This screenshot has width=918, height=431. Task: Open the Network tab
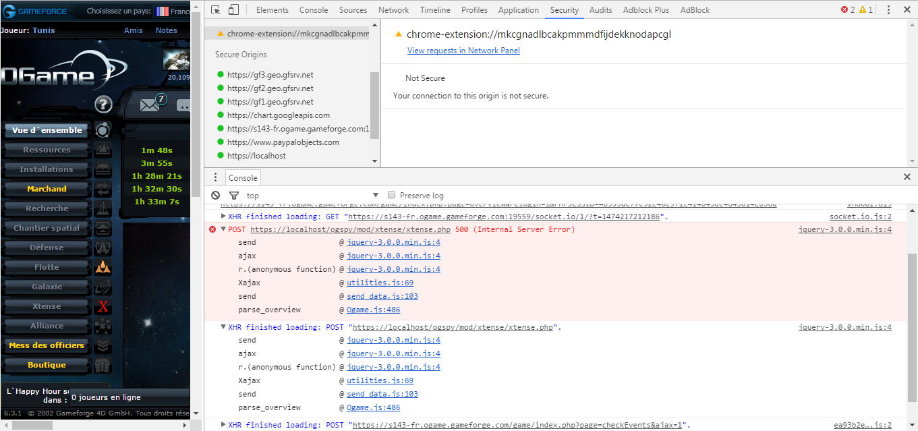(x=394, y=10)
